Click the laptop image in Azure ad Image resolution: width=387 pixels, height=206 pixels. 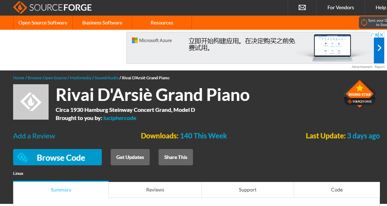pyautogui.click(x=332, y=48)
